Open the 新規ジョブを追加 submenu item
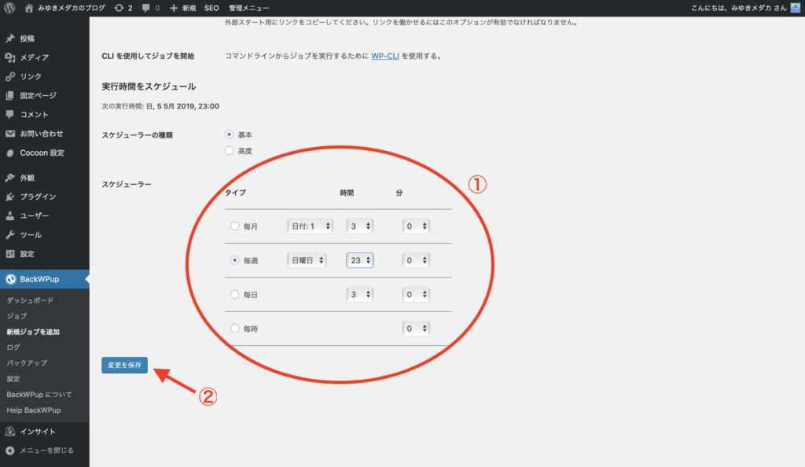805x467 pixels. tap(33, 332)
